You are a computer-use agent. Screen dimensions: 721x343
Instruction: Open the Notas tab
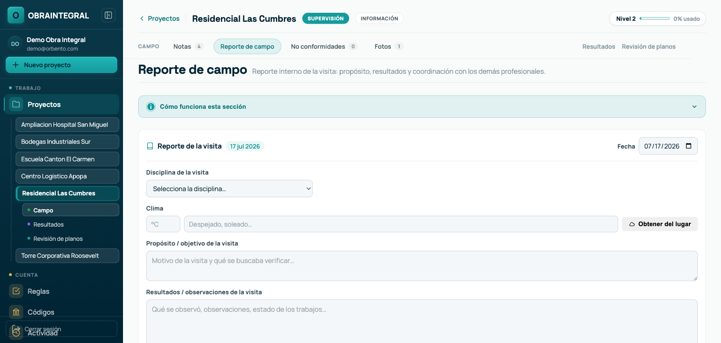click(x=188, y=46)
